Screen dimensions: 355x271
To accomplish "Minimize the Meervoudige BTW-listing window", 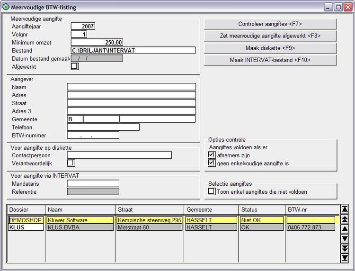I will click(x=328, y=7).
